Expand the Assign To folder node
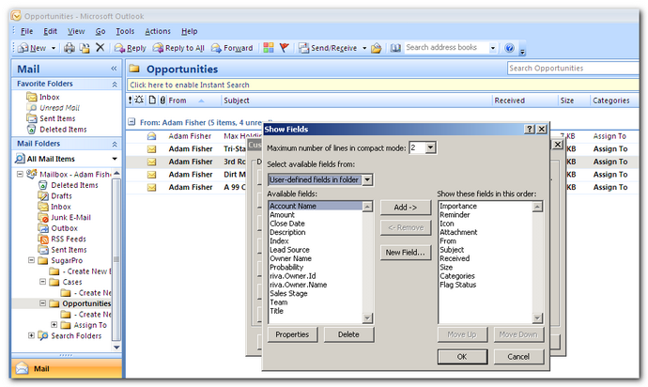This screenshot has width=648, height=387. coord(54,325)
